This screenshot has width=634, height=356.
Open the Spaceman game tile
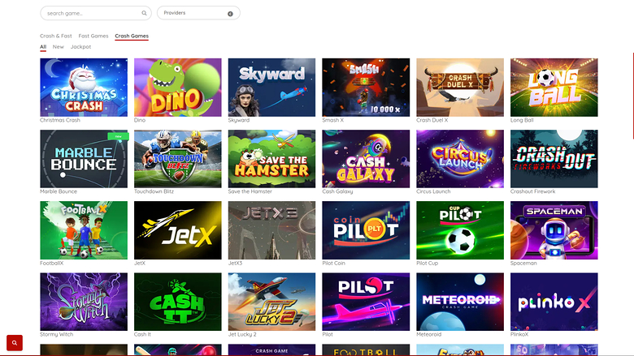(x=554, y=230)
